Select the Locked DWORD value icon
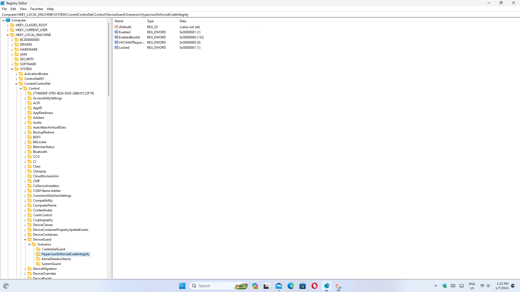This screenshot has width=520, height=292. (116, 47)
